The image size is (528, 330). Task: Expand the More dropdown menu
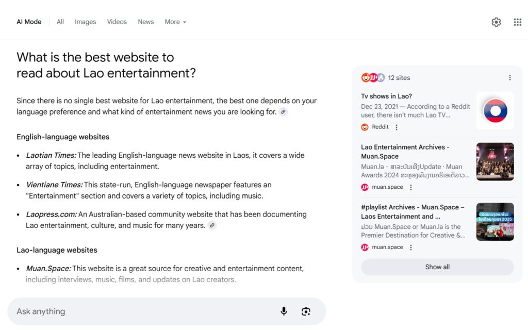click(x=175, y=22)
